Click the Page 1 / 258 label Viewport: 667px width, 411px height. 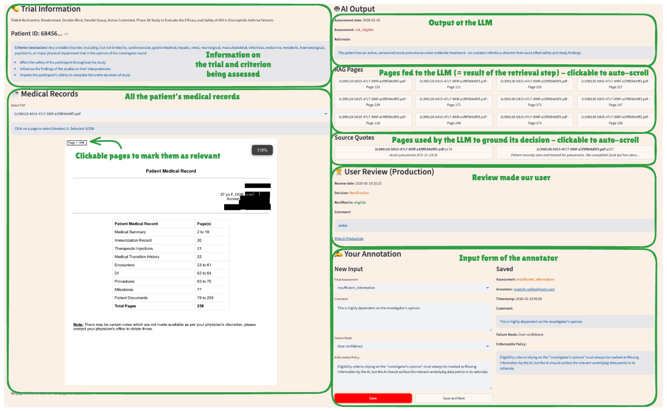pos(77,143)
